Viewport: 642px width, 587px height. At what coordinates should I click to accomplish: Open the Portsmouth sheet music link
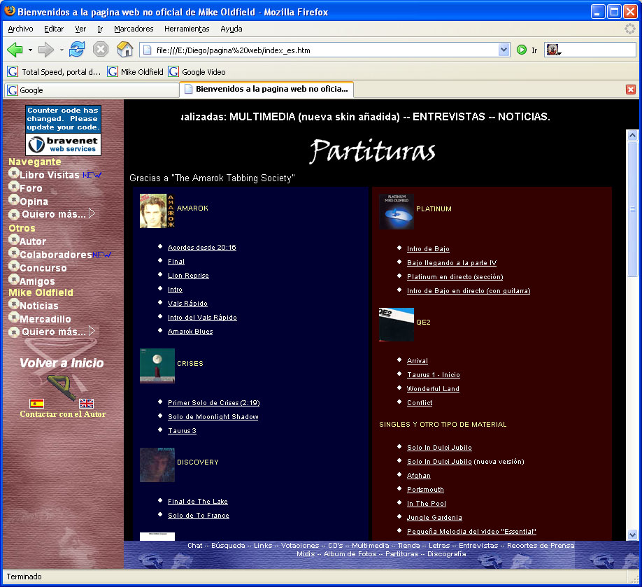425,490
